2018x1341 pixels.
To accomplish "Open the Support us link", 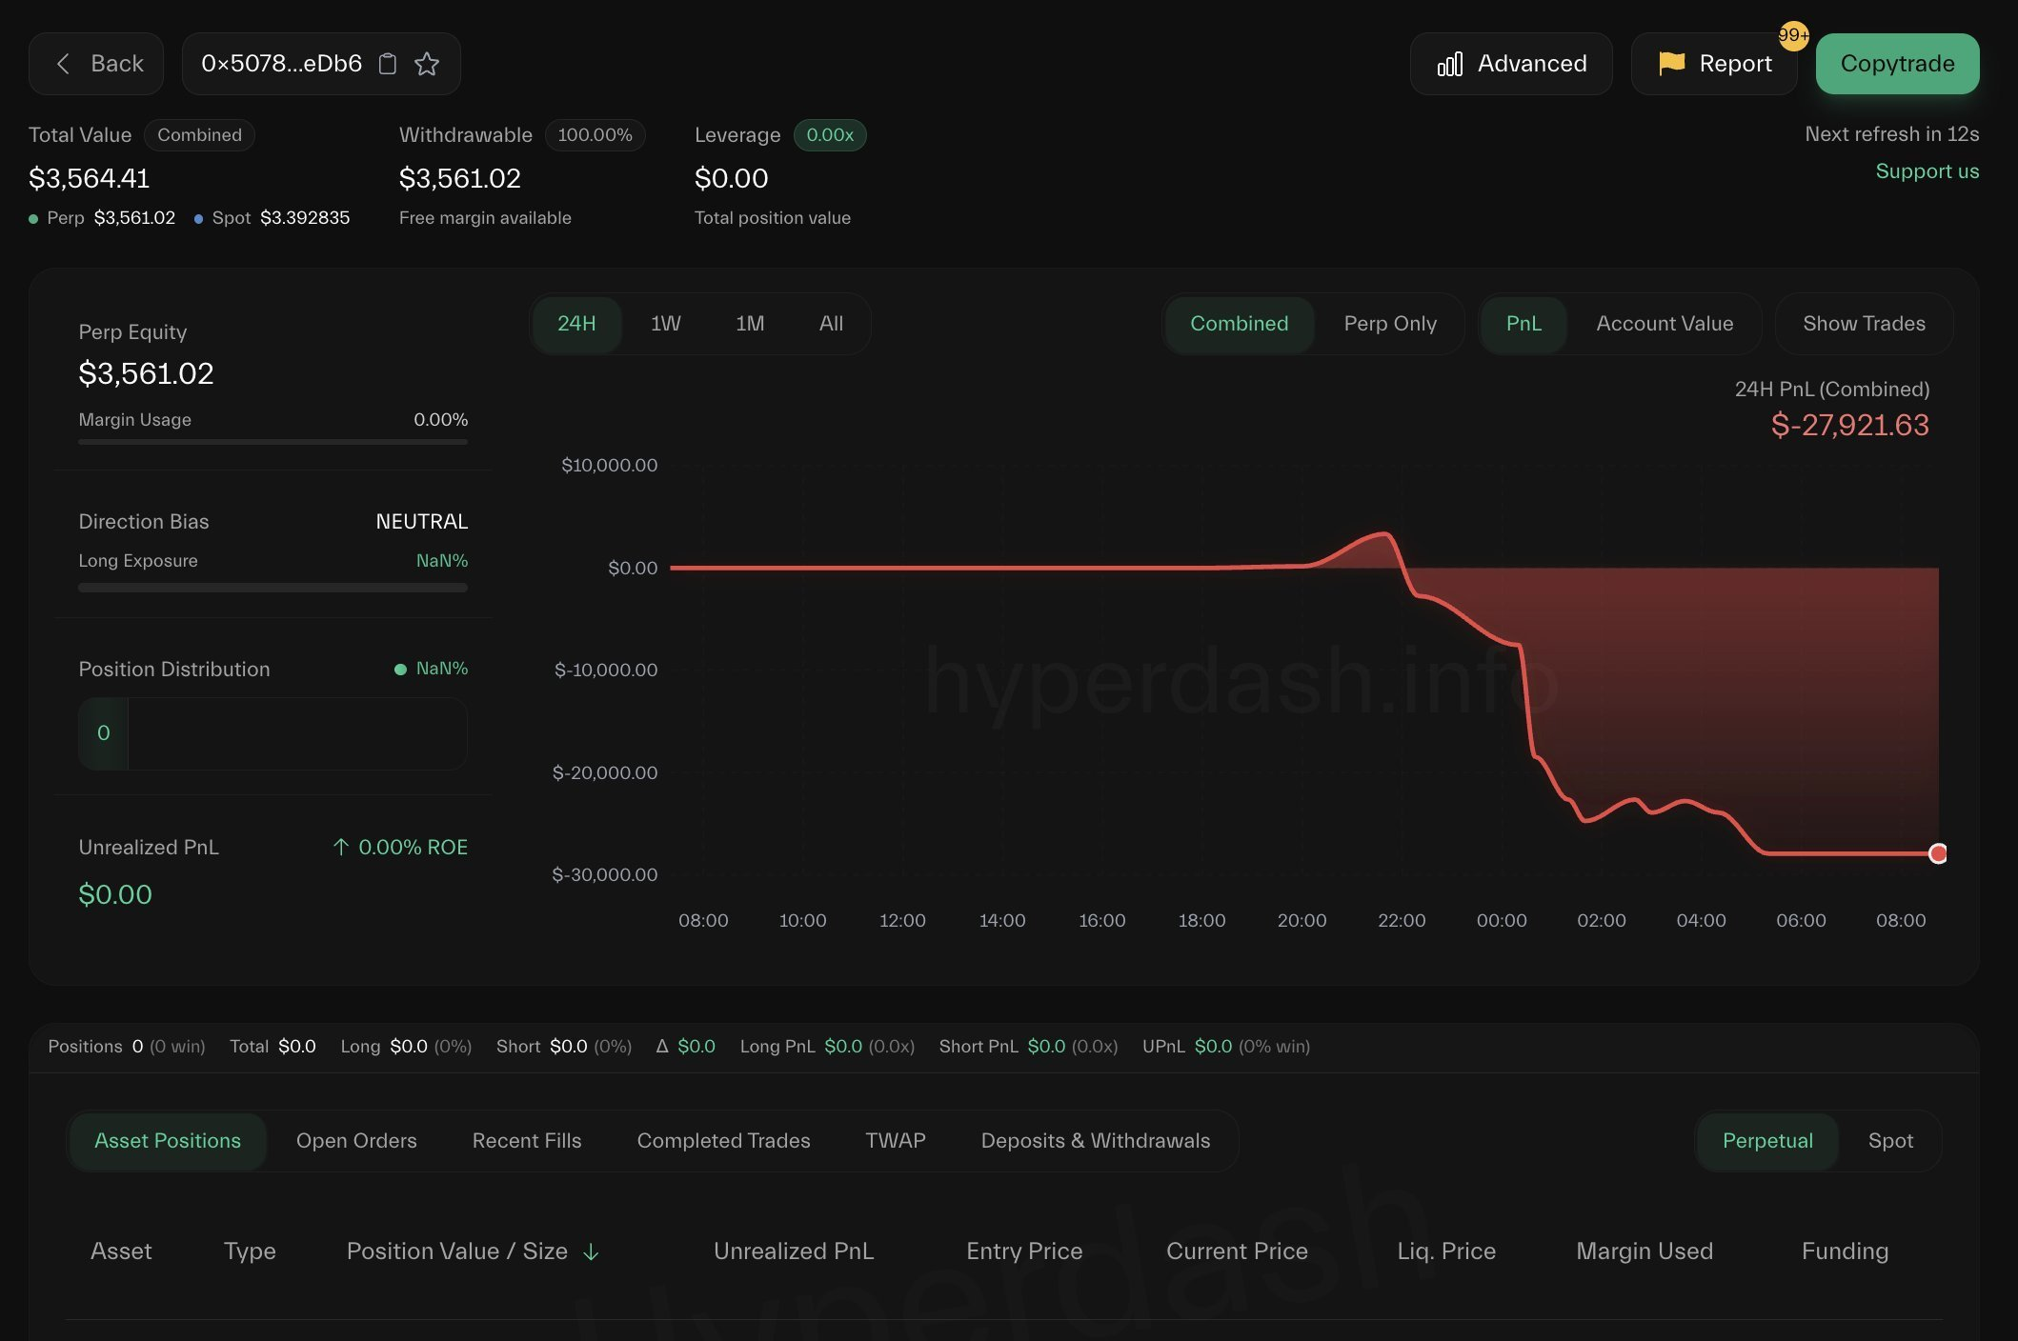I will coord(1927,171).
